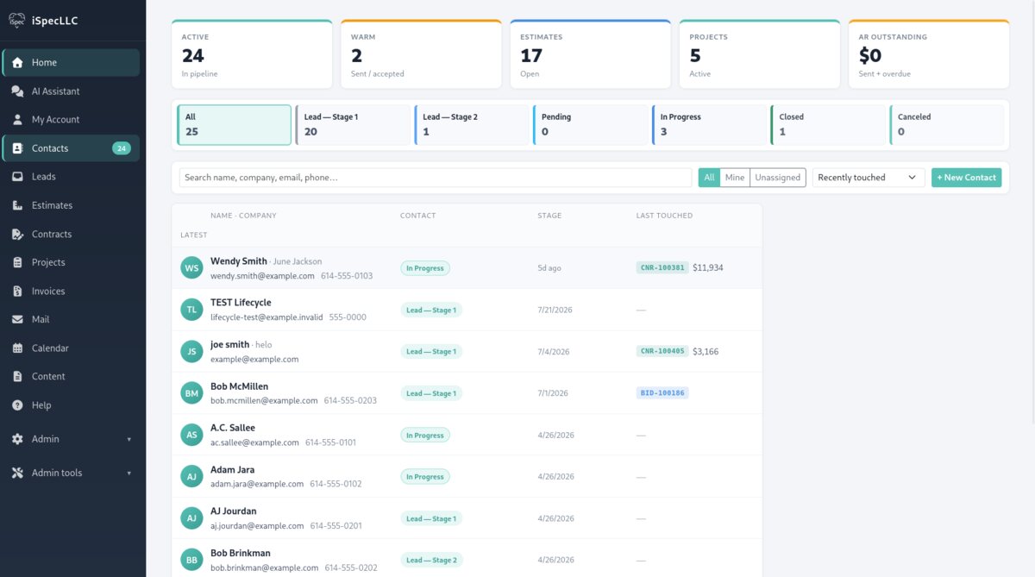
Task: Click email wendy.smith@example.com
Action: pyautogui.click(x=262, y=276)
